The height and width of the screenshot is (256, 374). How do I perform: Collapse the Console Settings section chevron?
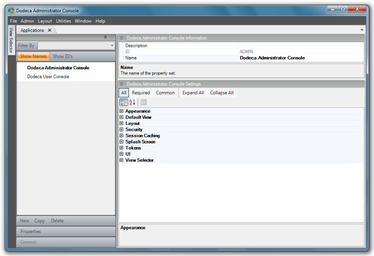(122, 84)
